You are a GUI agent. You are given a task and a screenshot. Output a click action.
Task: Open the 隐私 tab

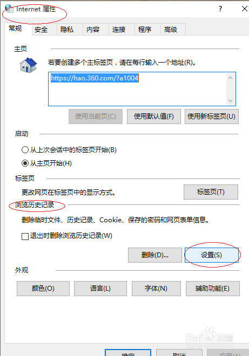coord(67,30)
